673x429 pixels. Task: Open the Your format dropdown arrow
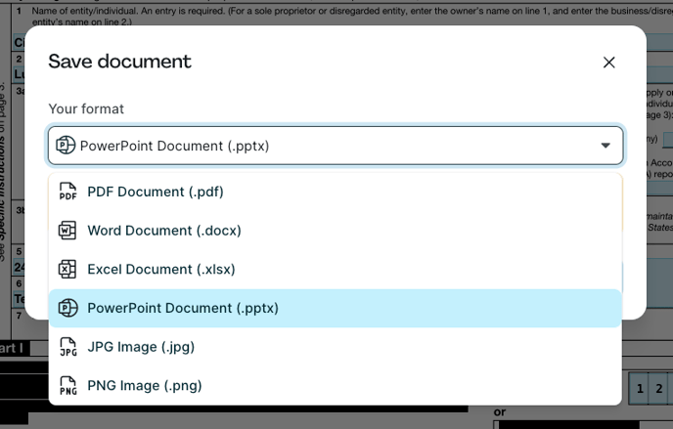pos(606,146)
